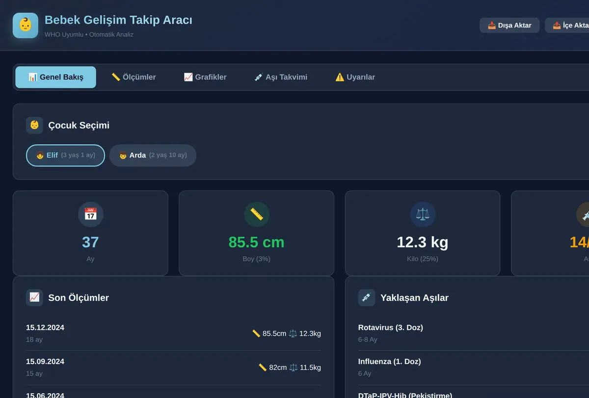Click the baby icon beside Çocuk Seçimi
Screen dimensions: 589x398
click(34, 125)
